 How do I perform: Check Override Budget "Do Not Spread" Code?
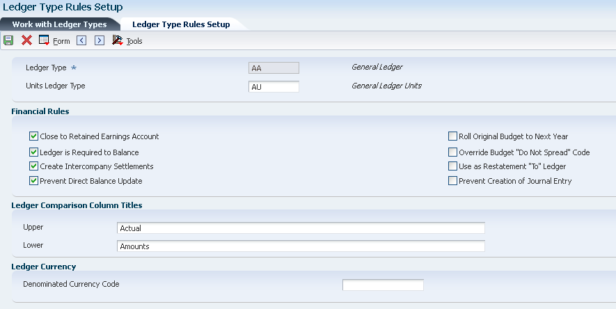[452, 152]
